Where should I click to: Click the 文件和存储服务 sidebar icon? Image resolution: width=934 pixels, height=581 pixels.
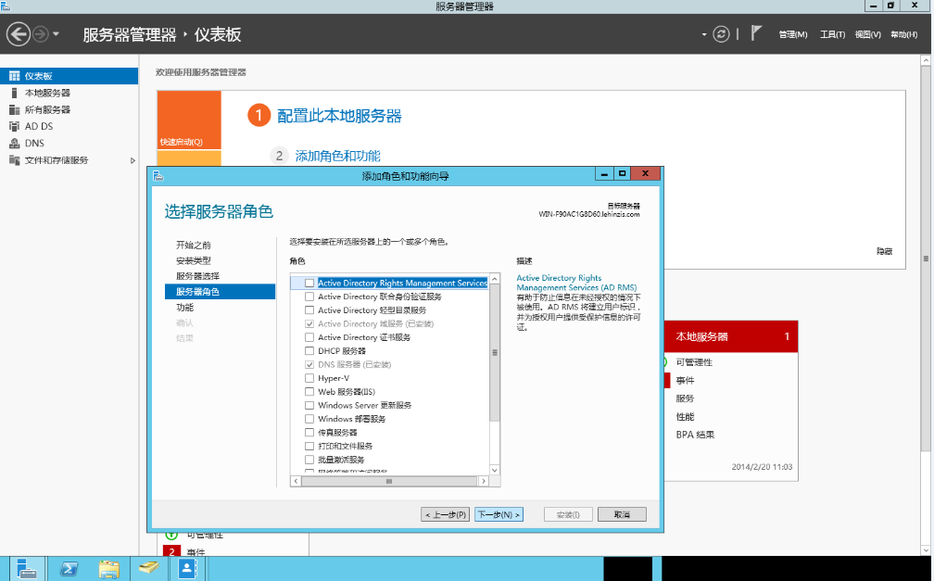click(14, 159)
